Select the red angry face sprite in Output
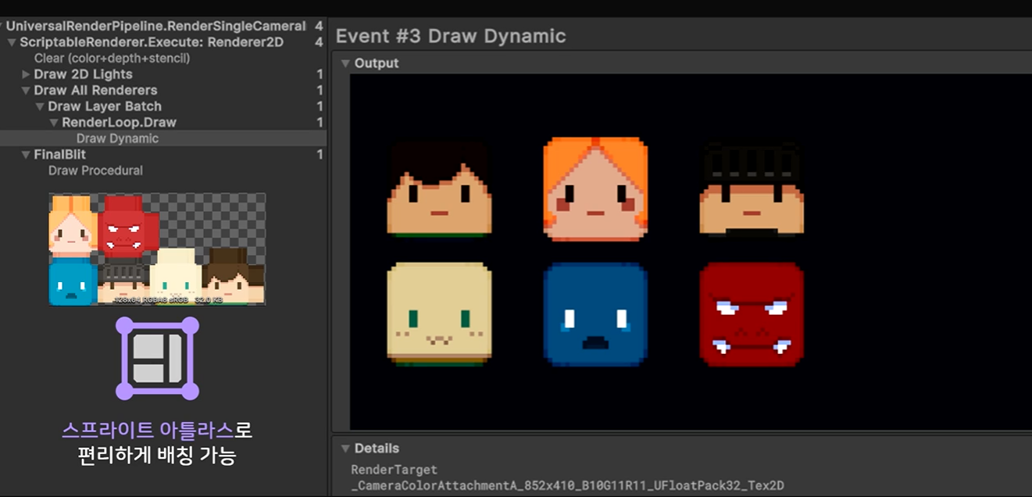The height and width of the screenshot is (497, 1032). tap(752, 314)
